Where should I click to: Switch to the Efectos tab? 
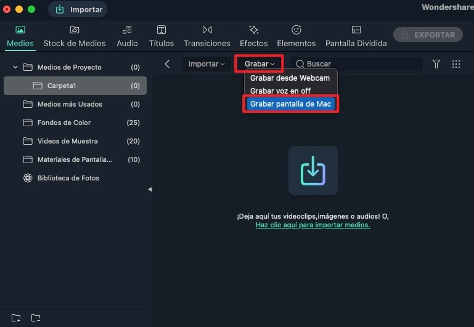point(253,37)
